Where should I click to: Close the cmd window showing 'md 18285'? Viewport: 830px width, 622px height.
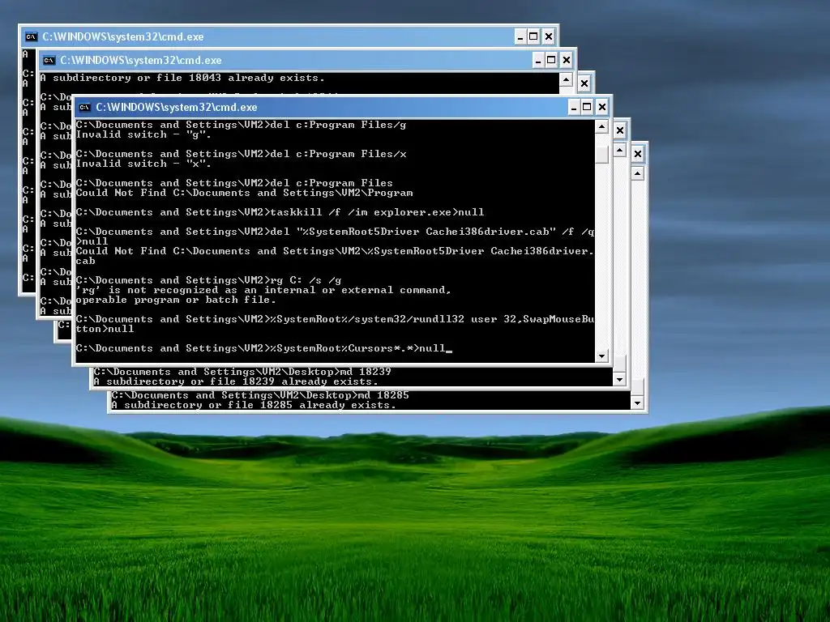pyautogui.click(x=638, y=154)
